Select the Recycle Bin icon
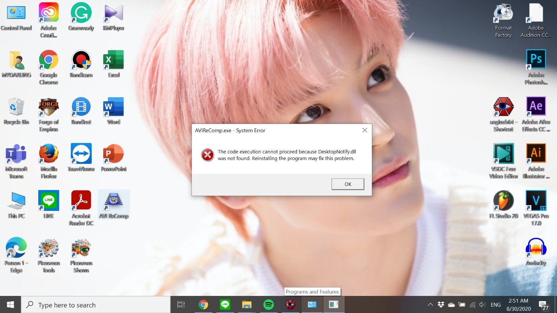The image size is (557, 313). point(16,111)
